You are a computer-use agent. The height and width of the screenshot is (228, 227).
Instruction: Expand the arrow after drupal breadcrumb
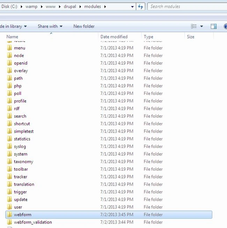tap(80, 7)
